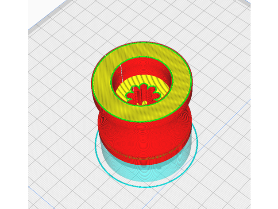
Task: Click the grid area left of the model
Action: tap(58, 111)
